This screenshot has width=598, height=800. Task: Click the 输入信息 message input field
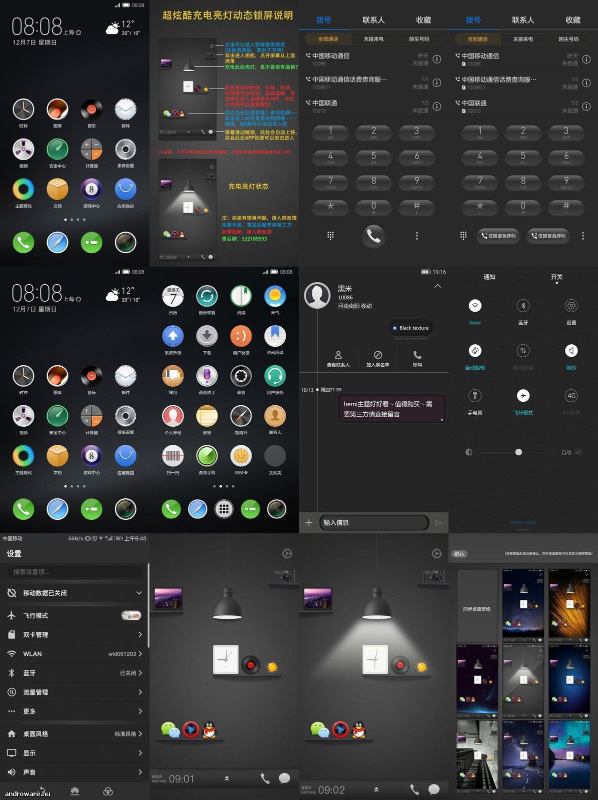pyautogui.click(x=374, y=523)
